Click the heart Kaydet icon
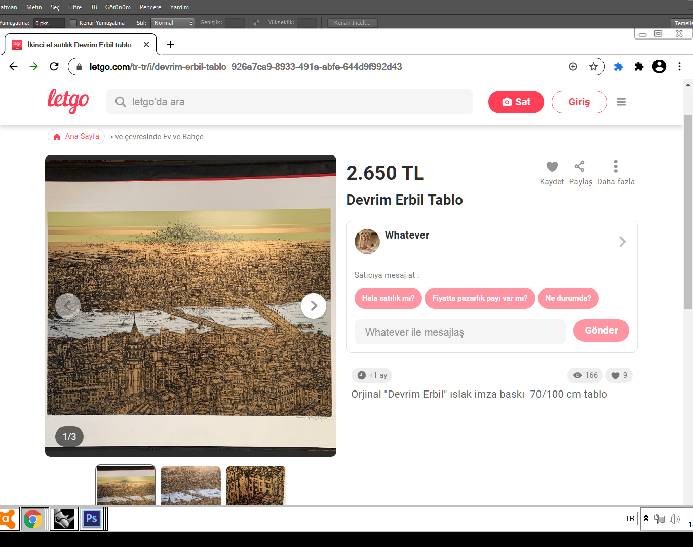Screen dimensions: 693x547 tap(552, 167)
